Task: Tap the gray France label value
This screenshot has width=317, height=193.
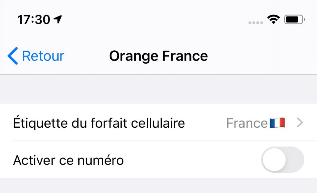Action: tap(247, 123)
